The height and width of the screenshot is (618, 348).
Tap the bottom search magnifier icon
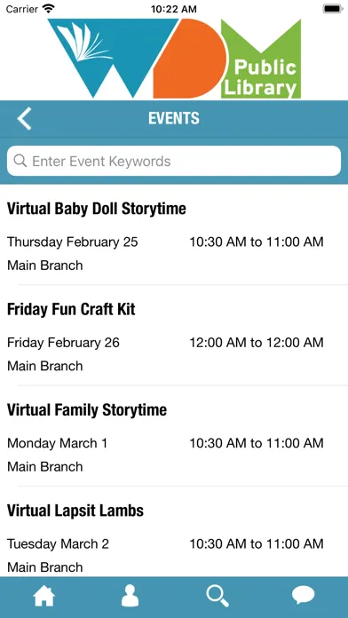[217, 597]
